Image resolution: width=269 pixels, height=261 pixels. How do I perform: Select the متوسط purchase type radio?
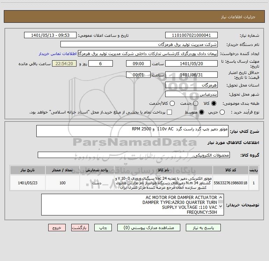pos(202,112)
